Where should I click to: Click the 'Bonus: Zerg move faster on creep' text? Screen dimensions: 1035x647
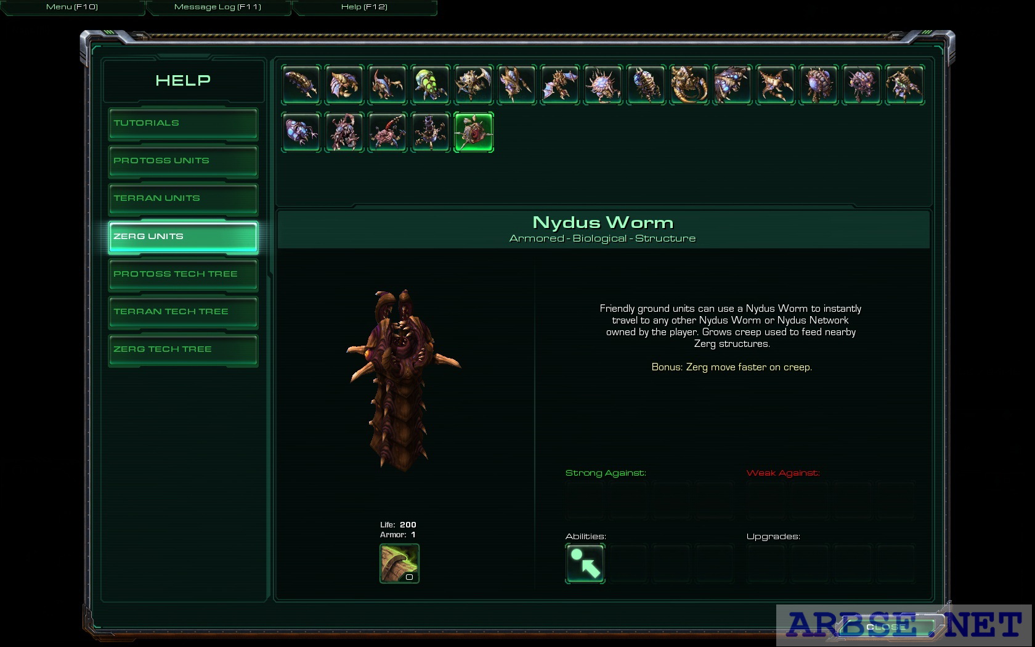(x=731, y=367)
